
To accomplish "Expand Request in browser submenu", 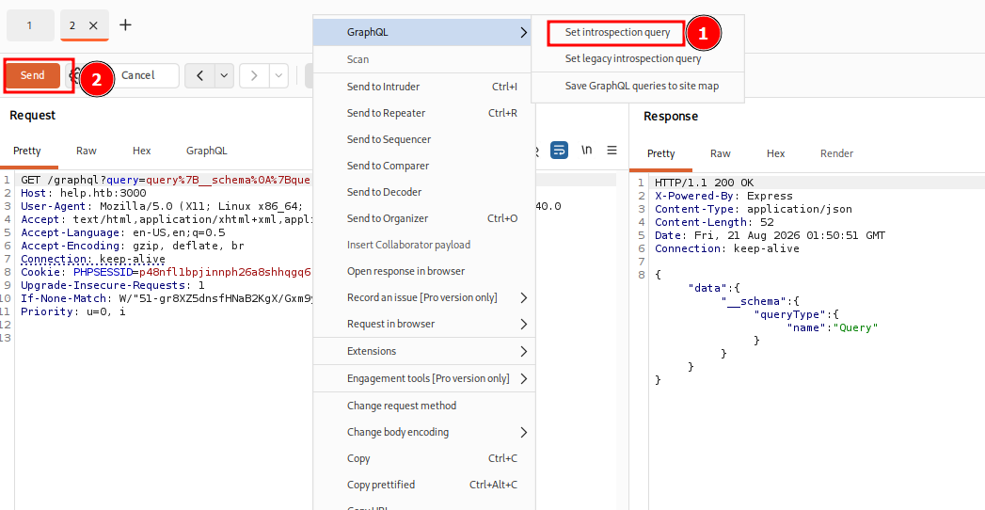I will [x=524, y=324].
